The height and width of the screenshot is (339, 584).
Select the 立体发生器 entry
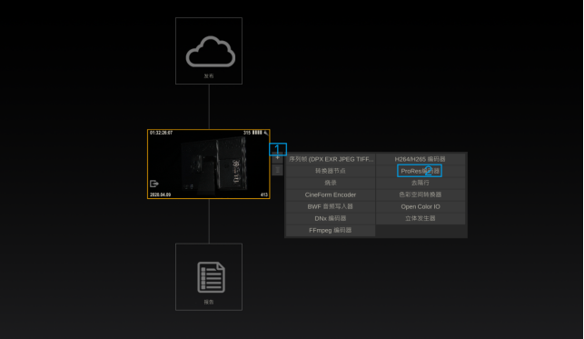point(421,218)
